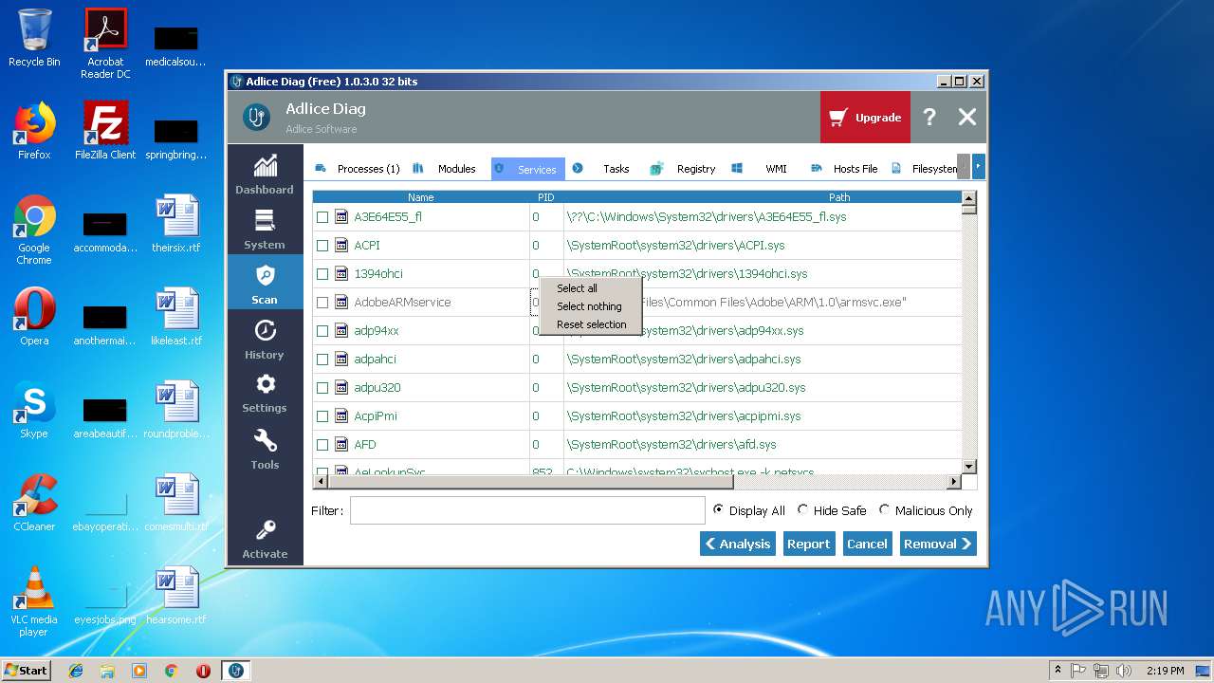Choose Select nothing from context menu
The height and width of the screenshot is (683, 1214).
(x=589, y=306)
